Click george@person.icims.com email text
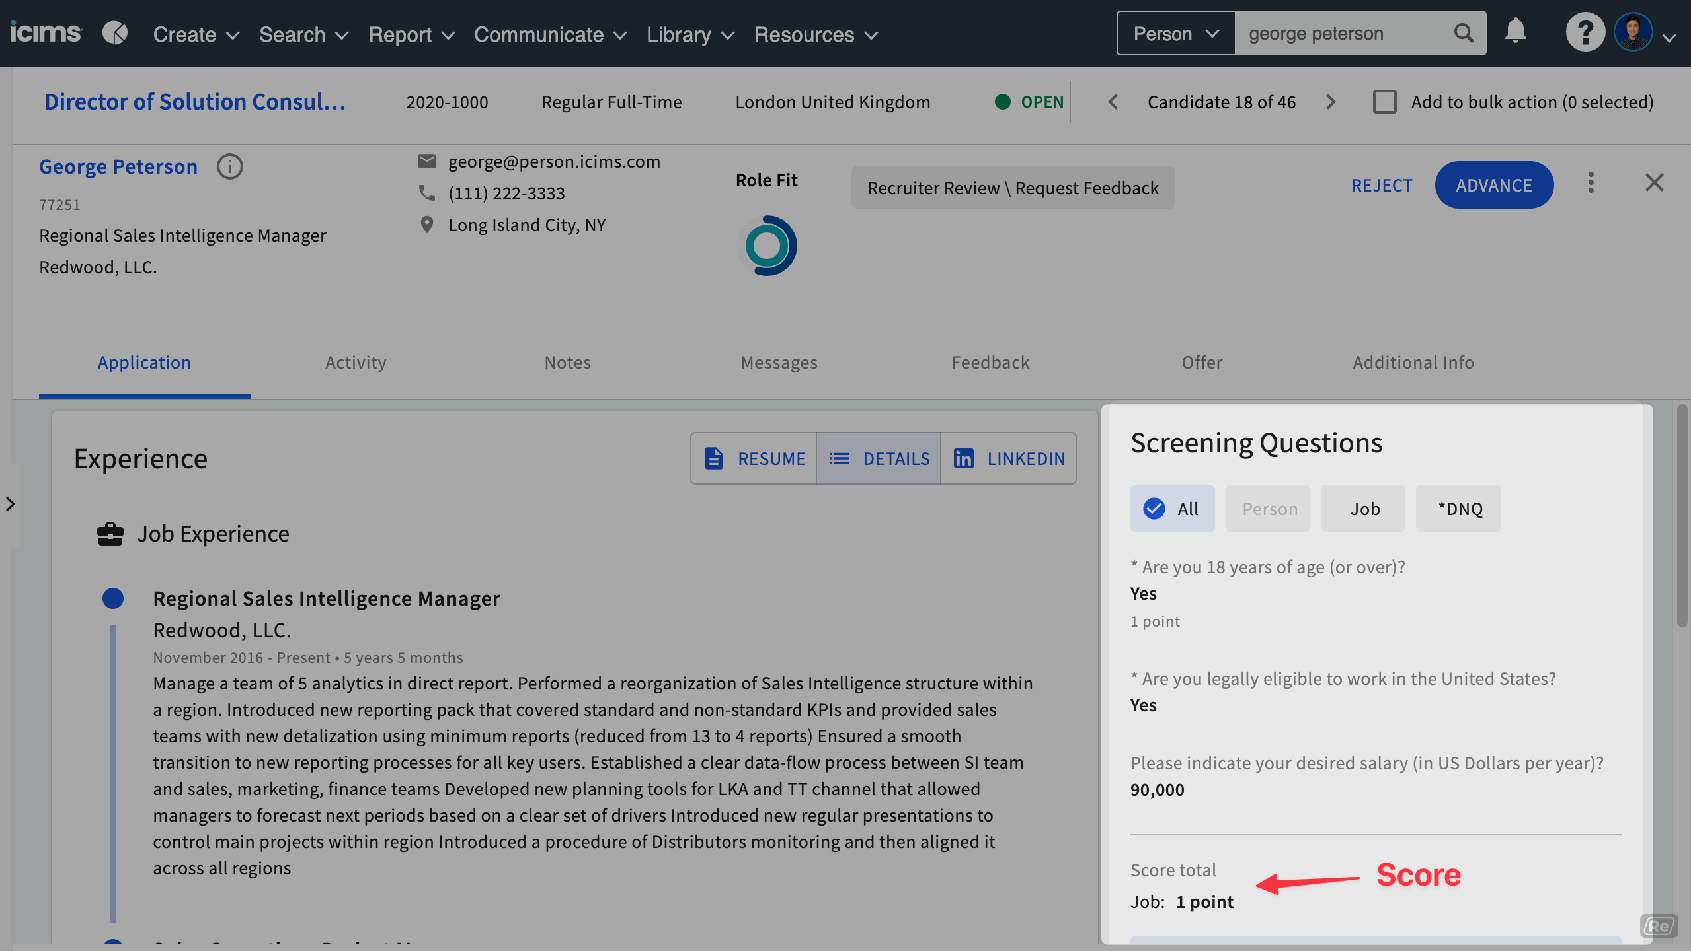 coord(554,161)
